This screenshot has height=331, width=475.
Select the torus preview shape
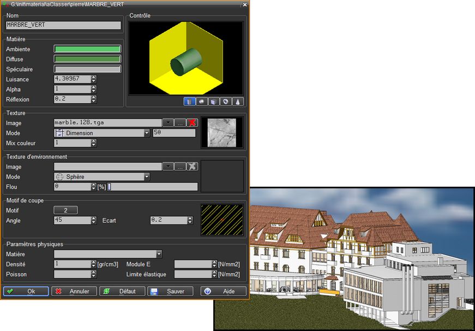pyautogui.click(x=226, y=102)
